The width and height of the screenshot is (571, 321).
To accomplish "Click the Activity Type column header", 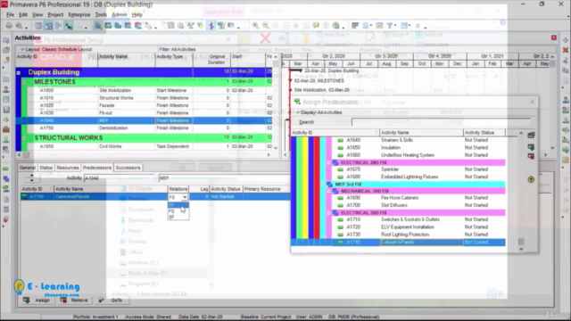I will coord(174,60).
